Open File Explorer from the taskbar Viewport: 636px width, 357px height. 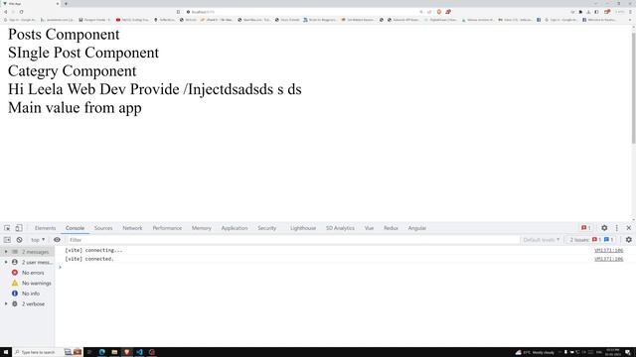114,352
